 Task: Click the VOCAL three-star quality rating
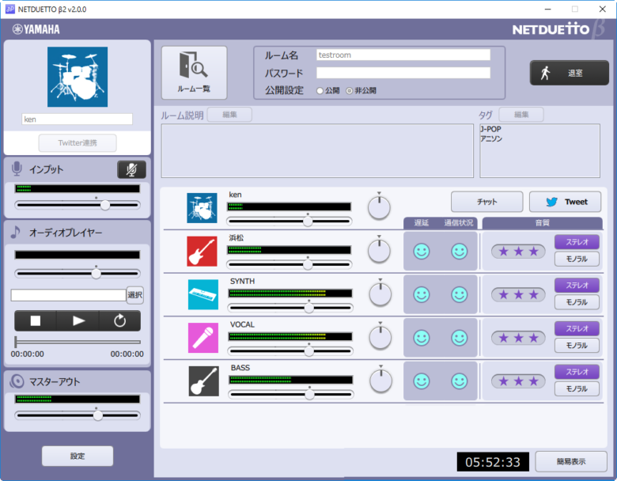tap(518, 338)
